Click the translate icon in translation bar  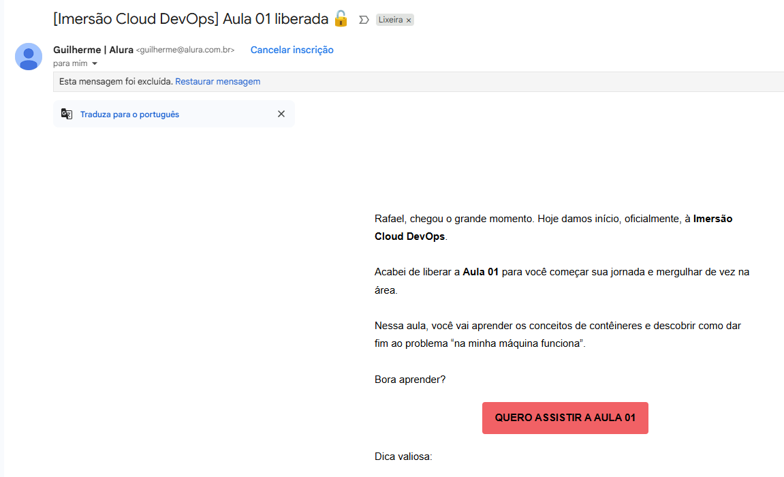point(67,114)
